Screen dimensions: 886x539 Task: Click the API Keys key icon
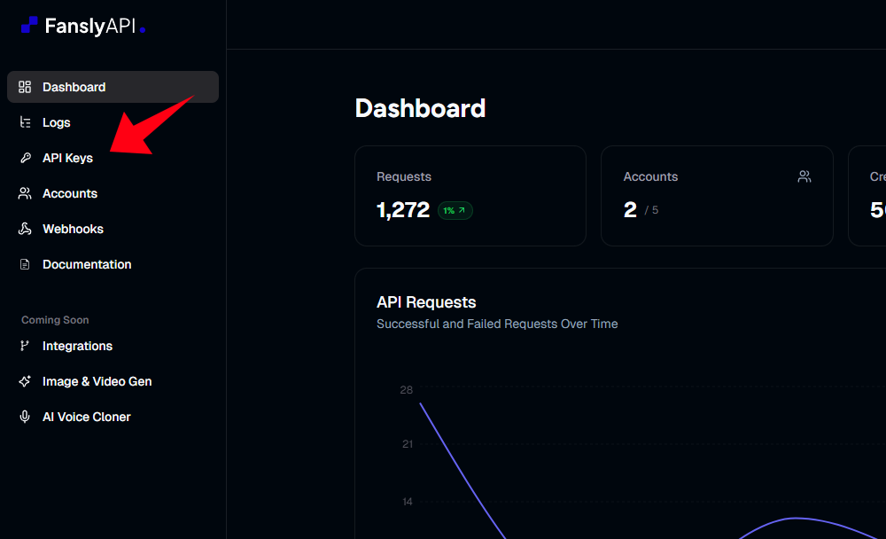[x=25, y=157]
